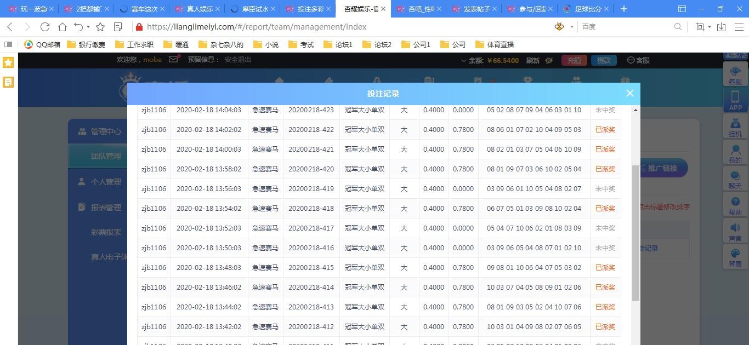Select 报表管理 in left menu
This screenshot has width=749, height=345.
[98, 207]
